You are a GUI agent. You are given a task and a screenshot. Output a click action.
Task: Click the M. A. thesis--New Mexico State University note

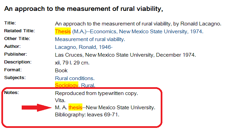point(105,108)
